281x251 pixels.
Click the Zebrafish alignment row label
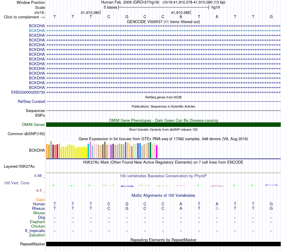pos(37,235)
